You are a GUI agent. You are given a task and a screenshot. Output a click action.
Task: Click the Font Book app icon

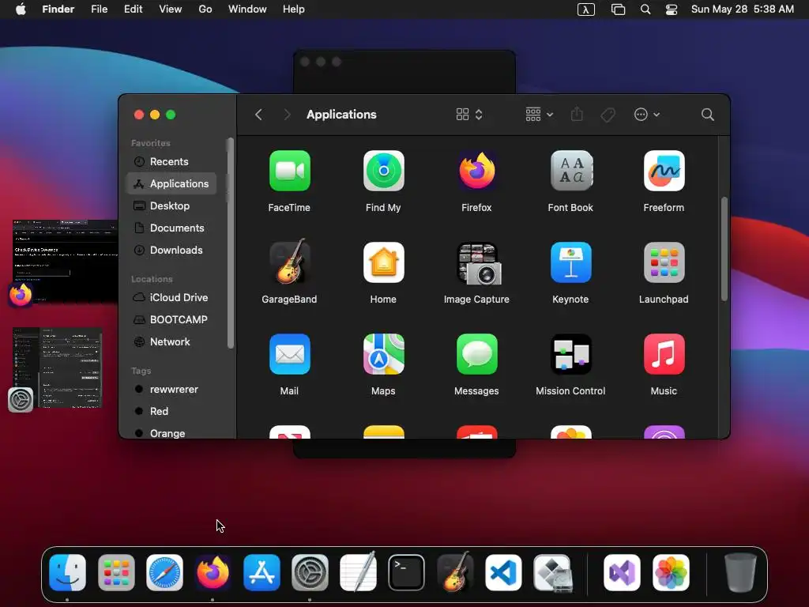coord(570,171)
